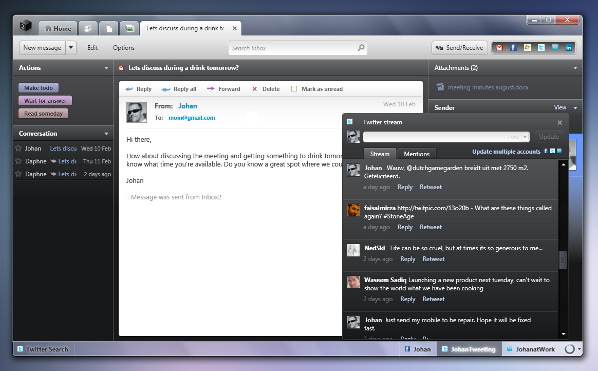598x371 pixels.
Task: Click the New message button
Action: [x=42, y=48]
